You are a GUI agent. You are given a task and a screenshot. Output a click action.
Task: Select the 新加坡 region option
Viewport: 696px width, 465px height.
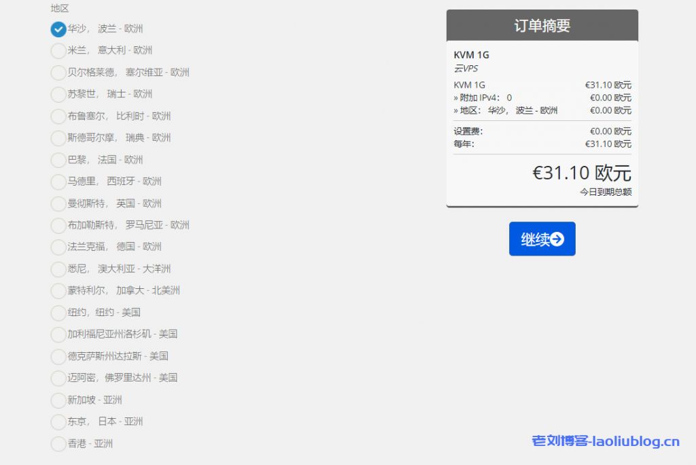click(x=58, y=400)
